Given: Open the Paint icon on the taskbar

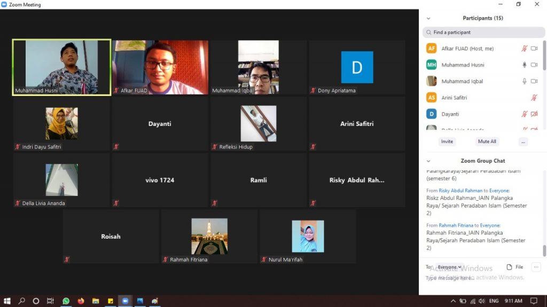Looking at the screenshot, I should [155, 301].
